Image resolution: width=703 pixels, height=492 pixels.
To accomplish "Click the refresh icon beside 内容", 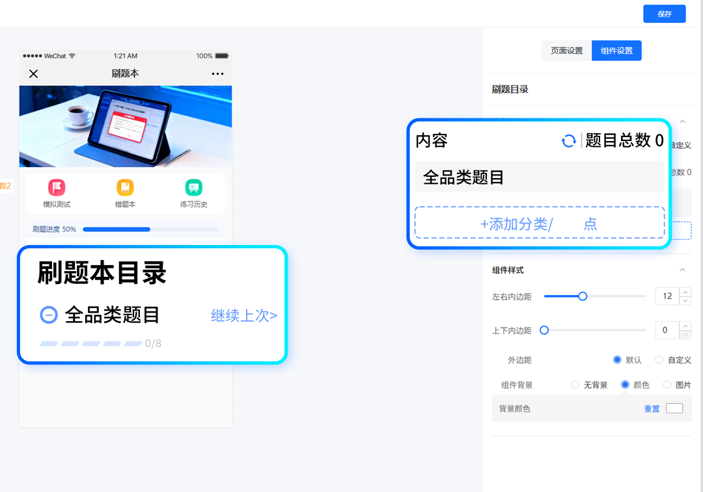I will [x=570, y=140].
